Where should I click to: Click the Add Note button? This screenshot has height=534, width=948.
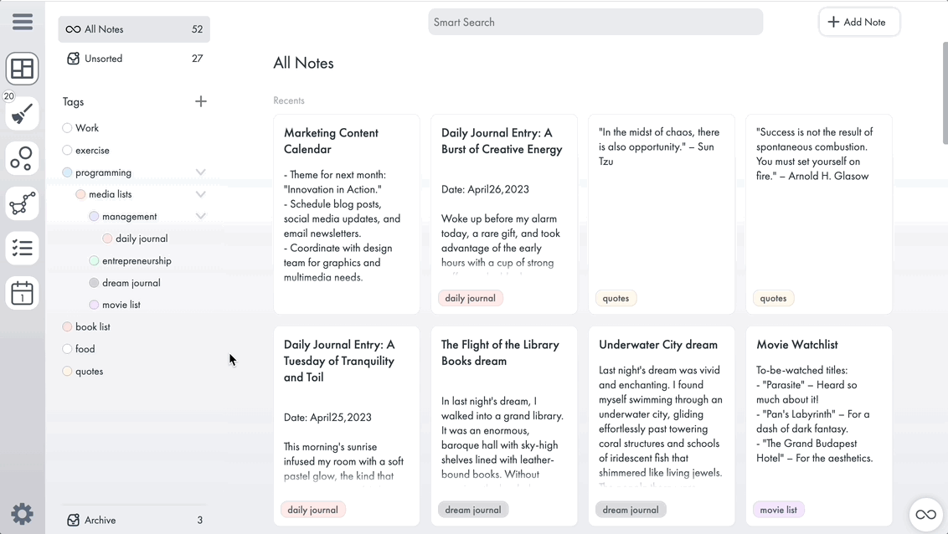[x=859, y=22]
